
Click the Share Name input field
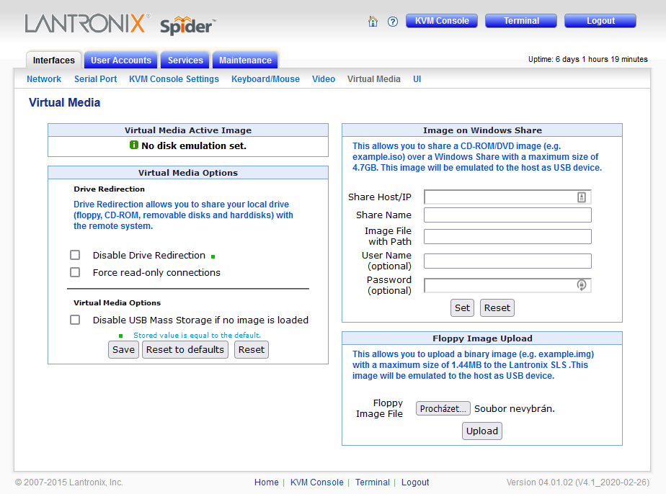pyautogui.click(x=507, y=215)
